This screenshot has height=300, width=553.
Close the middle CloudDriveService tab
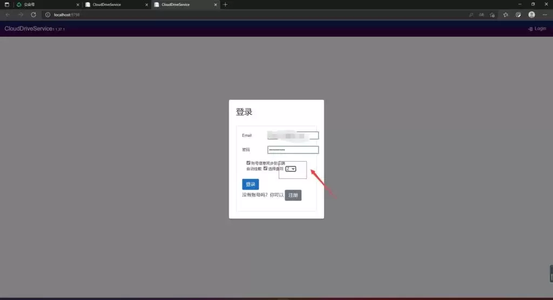click(x=147, y=4)
